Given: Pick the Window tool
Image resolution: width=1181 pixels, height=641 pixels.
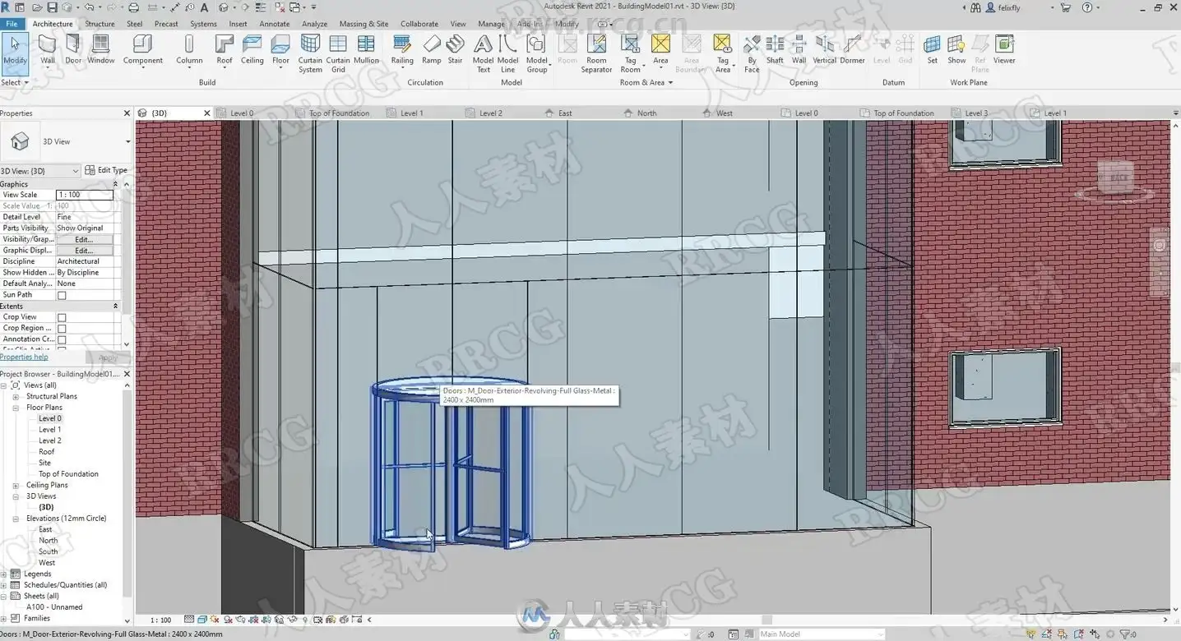Looking at the screenshot, I should click(101, 50).
